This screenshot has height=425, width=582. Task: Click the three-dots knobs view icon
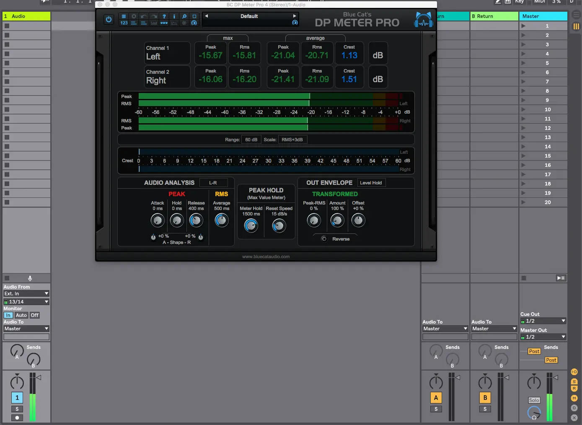pos(164,23)
